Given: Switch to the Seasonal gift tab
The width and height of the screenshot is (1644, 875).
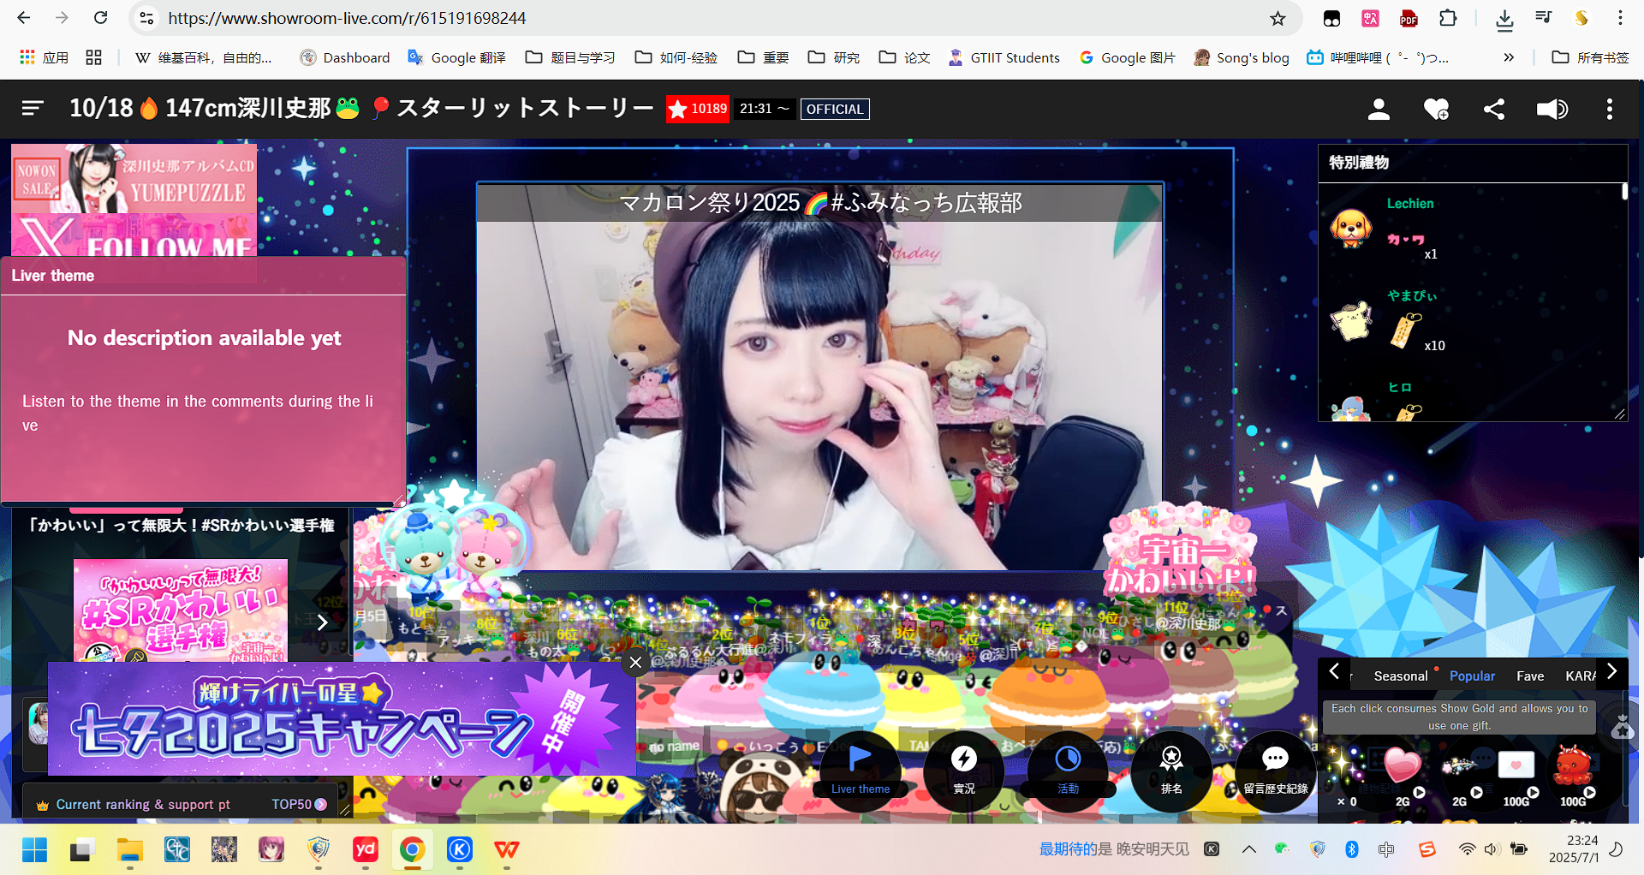Looking at the screenshot, I should click(1401, 676).
